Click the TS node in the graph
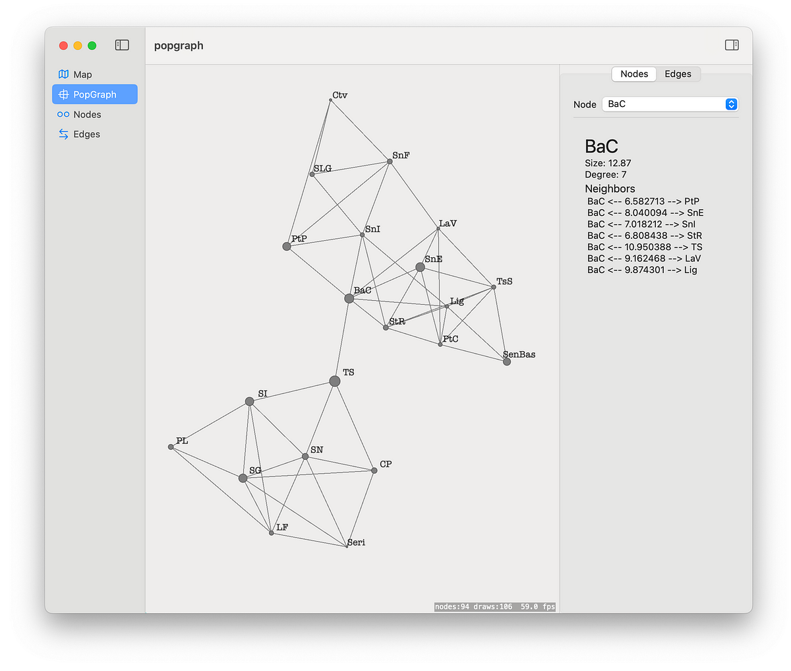Image resolution: width=791 pixels, height=671 pixels. 334,381
